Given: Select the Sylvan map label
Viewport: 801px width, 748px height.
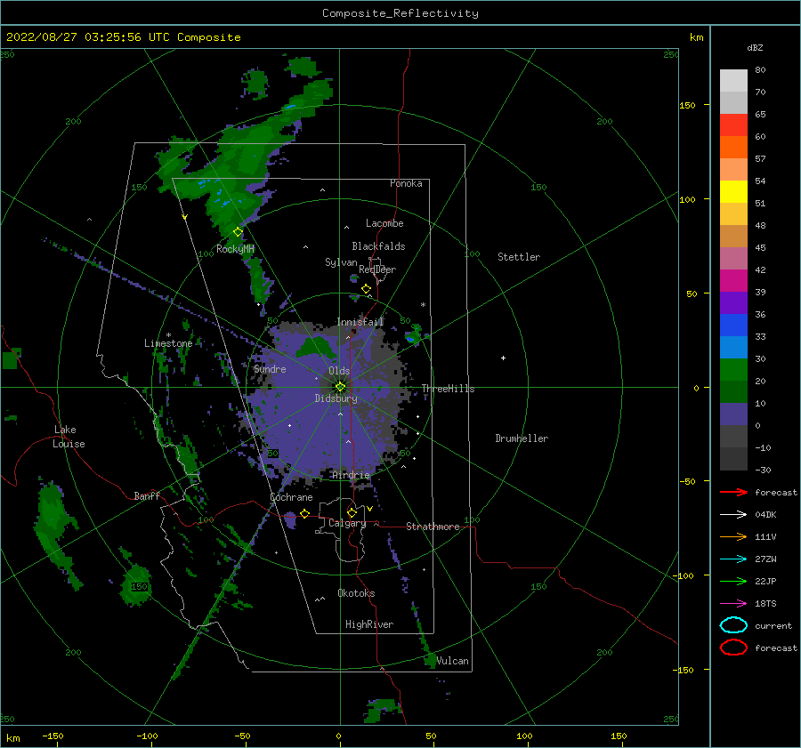Looking at the screenshot, I should pos(341,262).
